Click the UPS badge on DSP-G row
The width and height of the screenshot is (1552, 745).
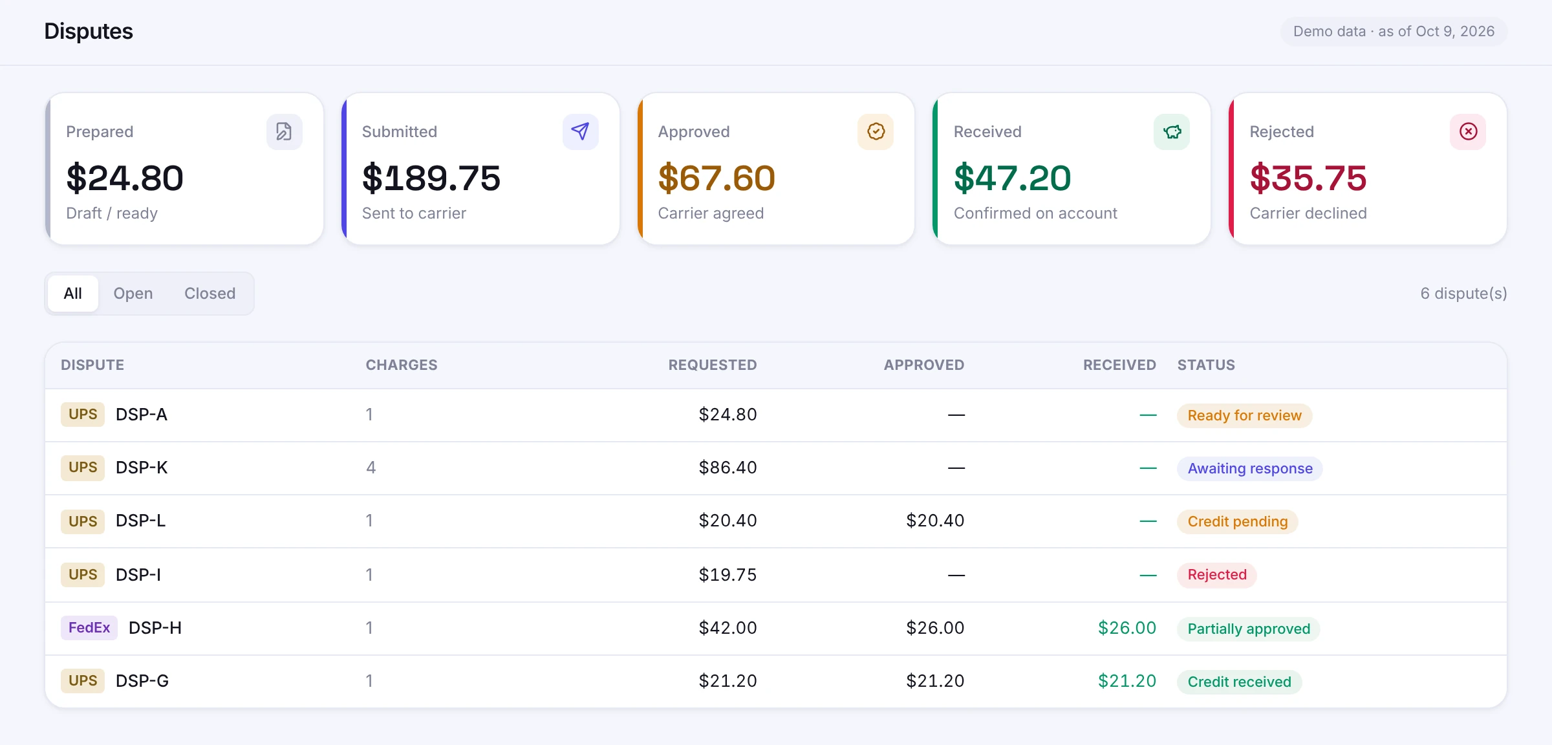83,681
